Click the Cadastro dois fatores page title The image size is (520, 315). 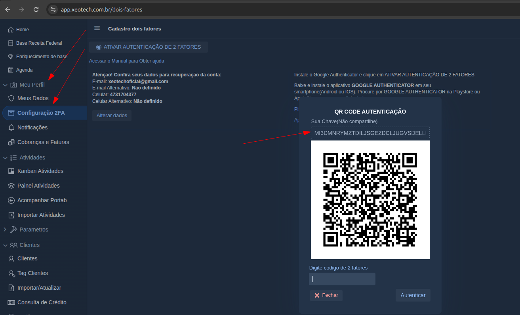click(135, 28)
